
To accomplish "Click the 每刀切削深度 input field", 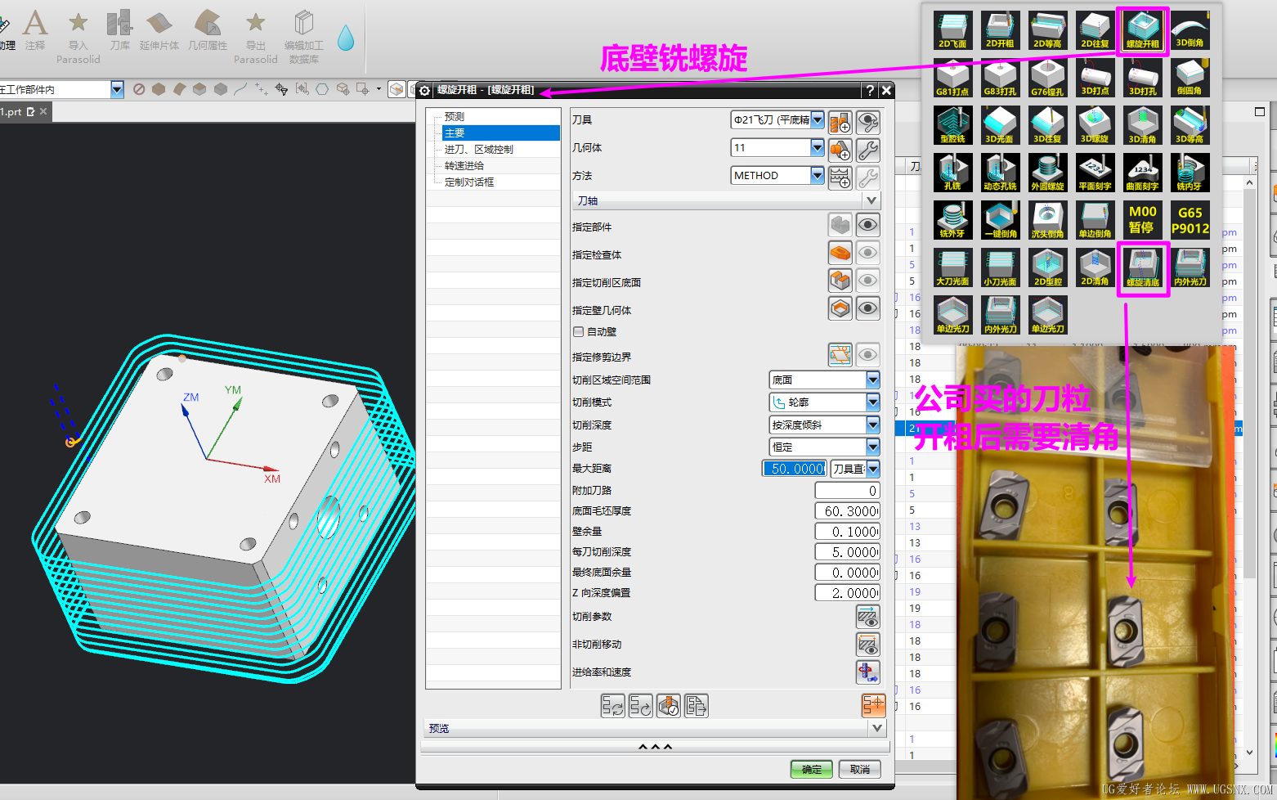I will (847, 552).
